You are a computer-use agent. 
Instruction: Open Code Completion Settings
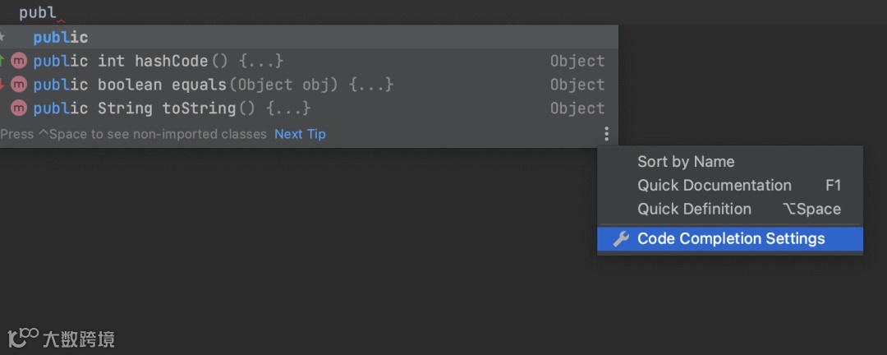[x=730, y=239]
